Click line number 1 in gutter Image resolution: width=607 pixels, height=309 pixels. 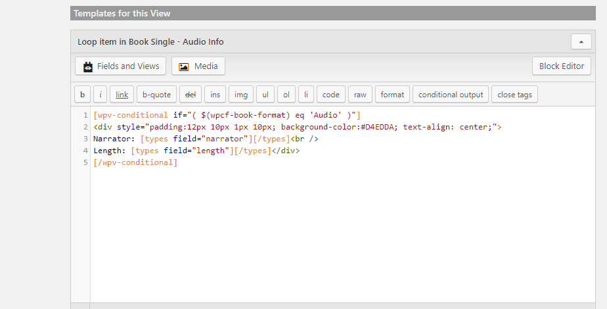click(85, 116)
